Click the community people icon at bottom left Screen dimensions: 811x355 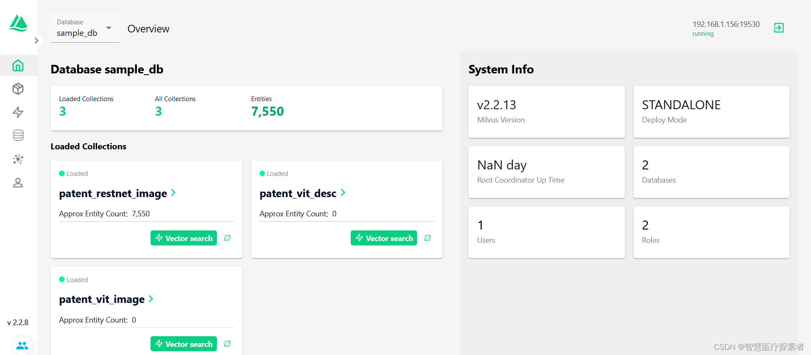(22, 345)
